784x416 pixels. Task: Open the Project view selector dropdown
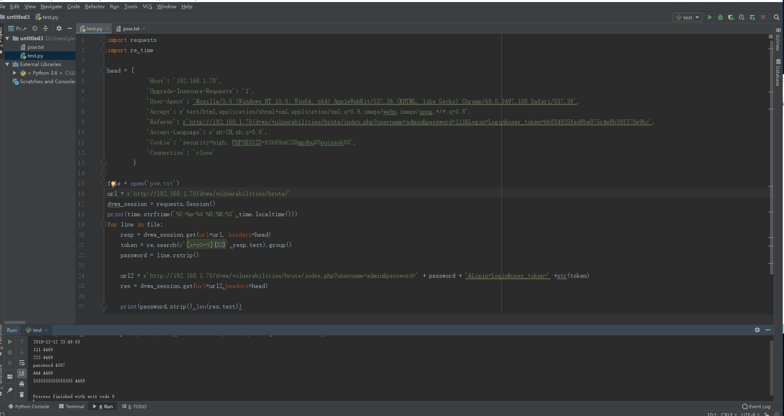(18, 28)
